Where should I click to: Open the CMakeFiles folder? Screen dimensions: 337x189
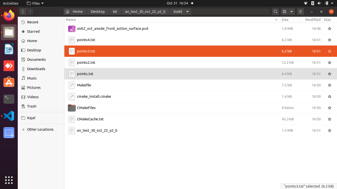[86, 108]
